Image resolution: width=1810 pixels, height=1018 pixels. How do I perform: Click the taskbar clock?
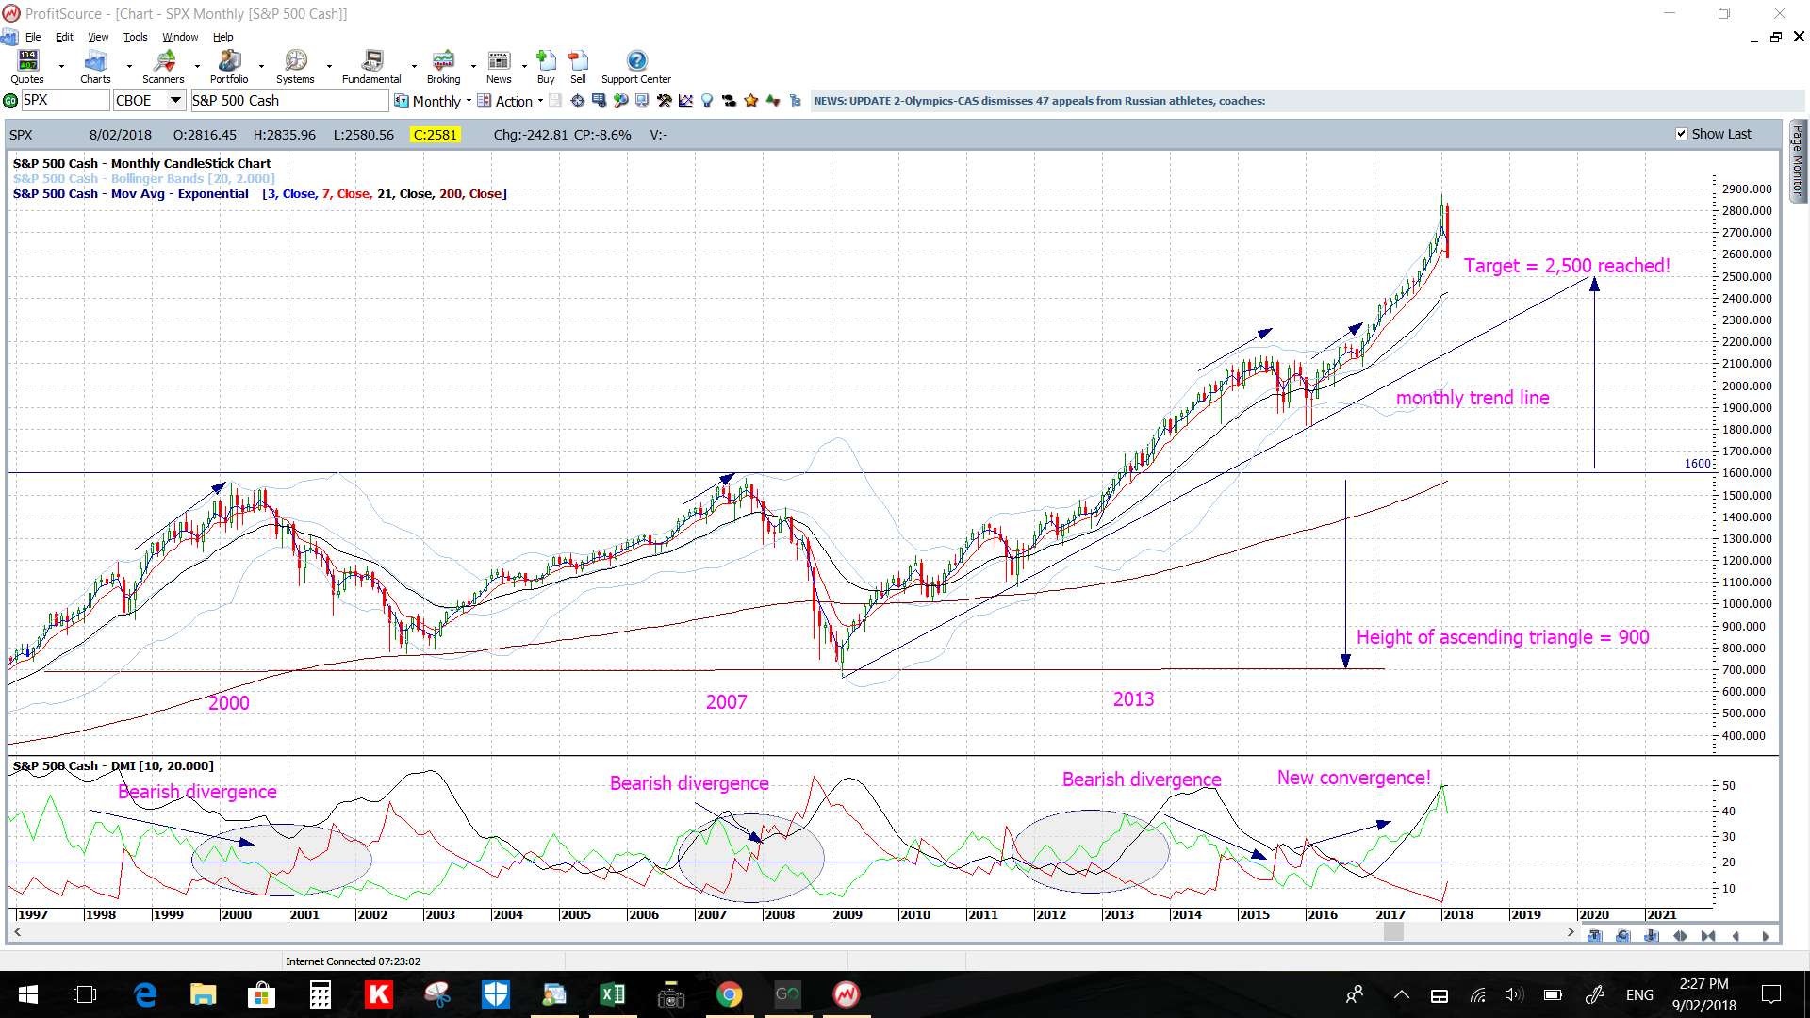(1703, 994)
